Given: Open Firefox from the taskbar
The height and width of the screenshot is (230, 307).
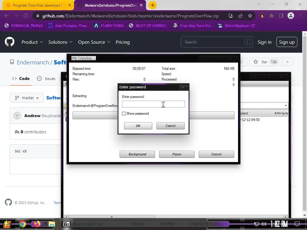Looking at the screenshot, I should 37,224.
